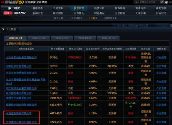The width and height of the screenshot is (172, 125).
Task: Click the 盈利预测 menu tab
Action: pyautogui.click(x=161, y=8)
